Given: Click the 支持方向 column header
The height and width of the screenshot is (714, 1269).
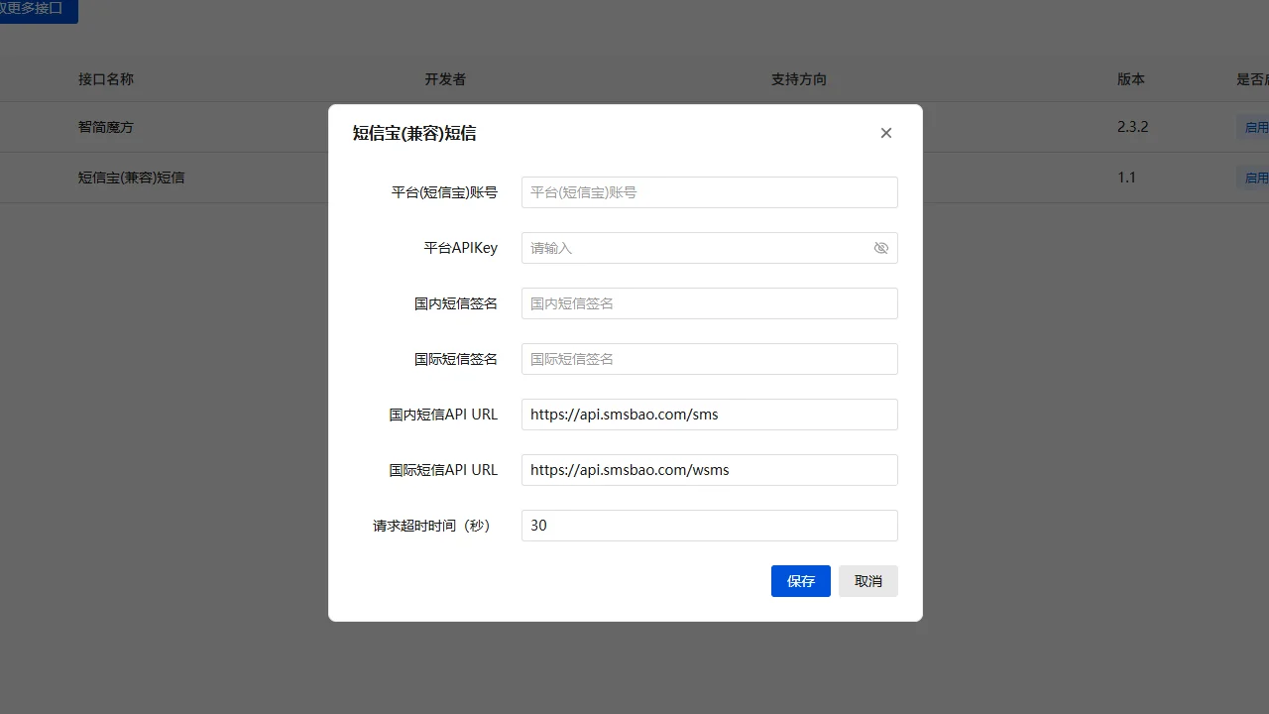Looking at the screenshot, I should point(799,79).
